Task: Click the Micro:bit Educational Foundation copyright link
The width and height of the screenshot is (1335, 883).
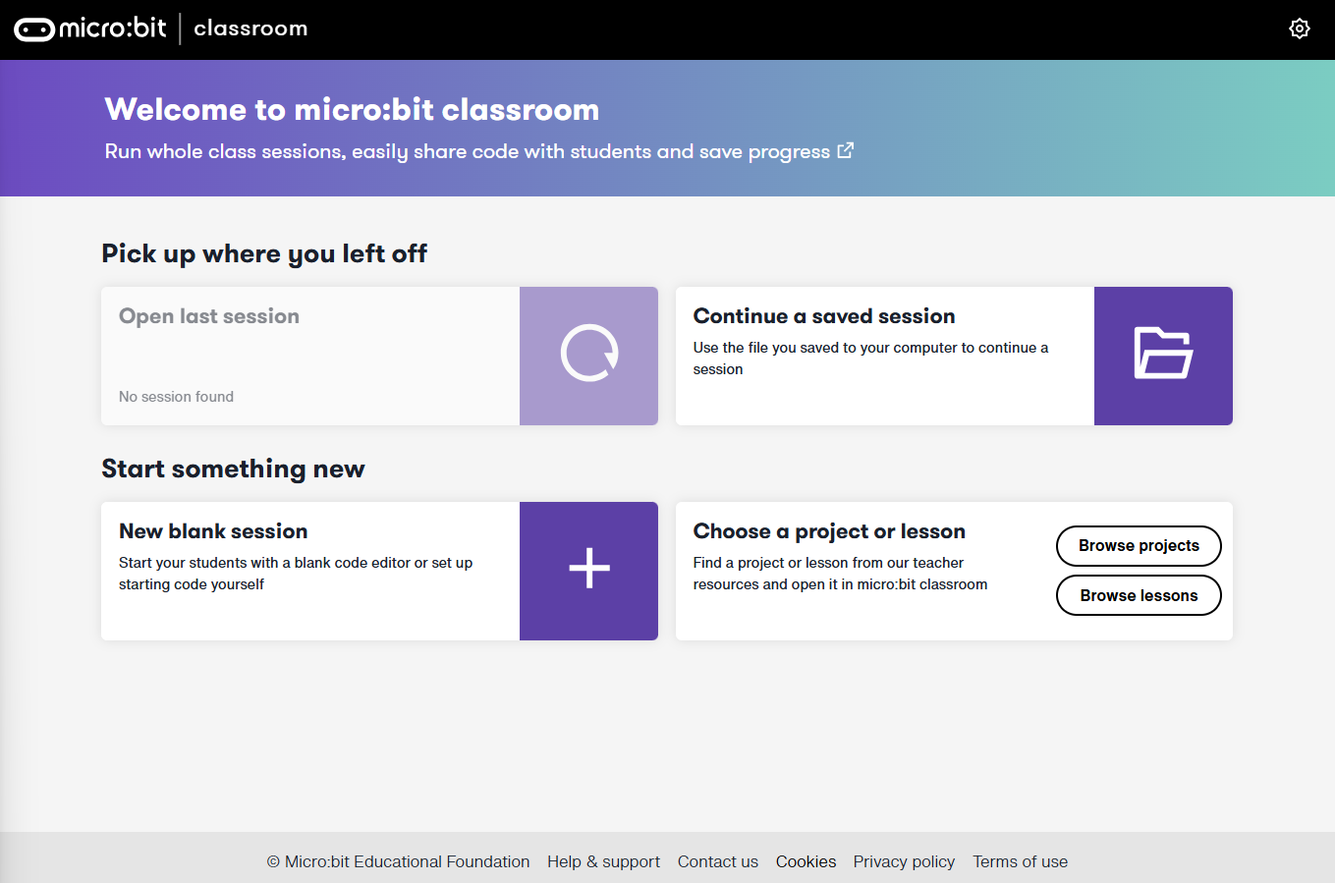Action: point(398,861)
